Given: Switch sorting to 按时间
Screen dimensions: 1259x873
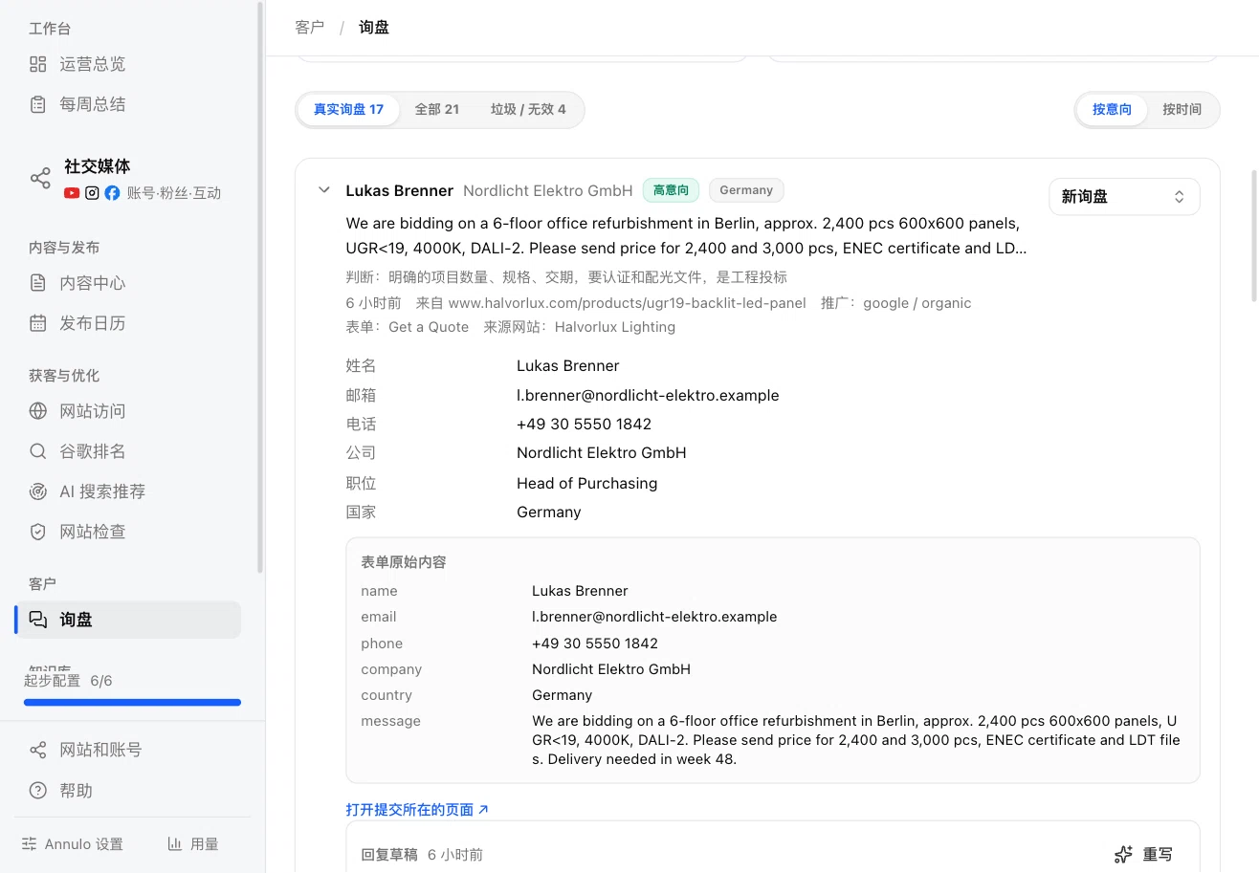Looking at the screenshot, I should coord(1182,109).
